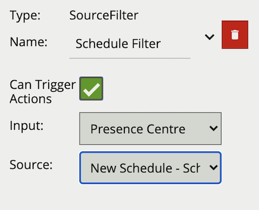Click the Name: label
The image size is (259, 210).
29,42
